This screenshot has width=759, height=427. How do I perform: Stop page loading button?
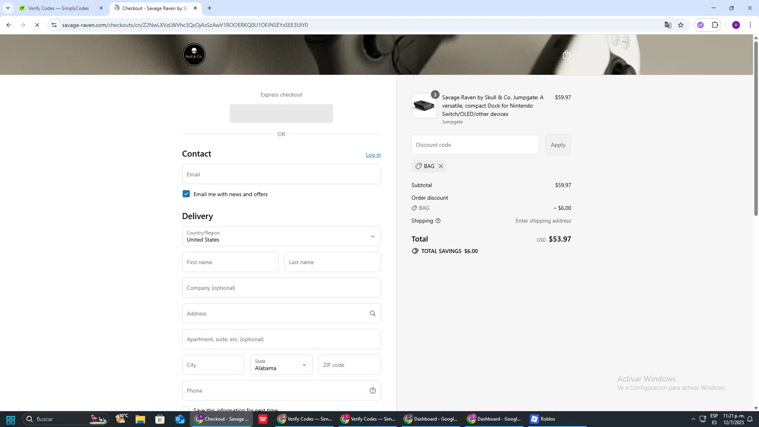click(x=37, y=25)
